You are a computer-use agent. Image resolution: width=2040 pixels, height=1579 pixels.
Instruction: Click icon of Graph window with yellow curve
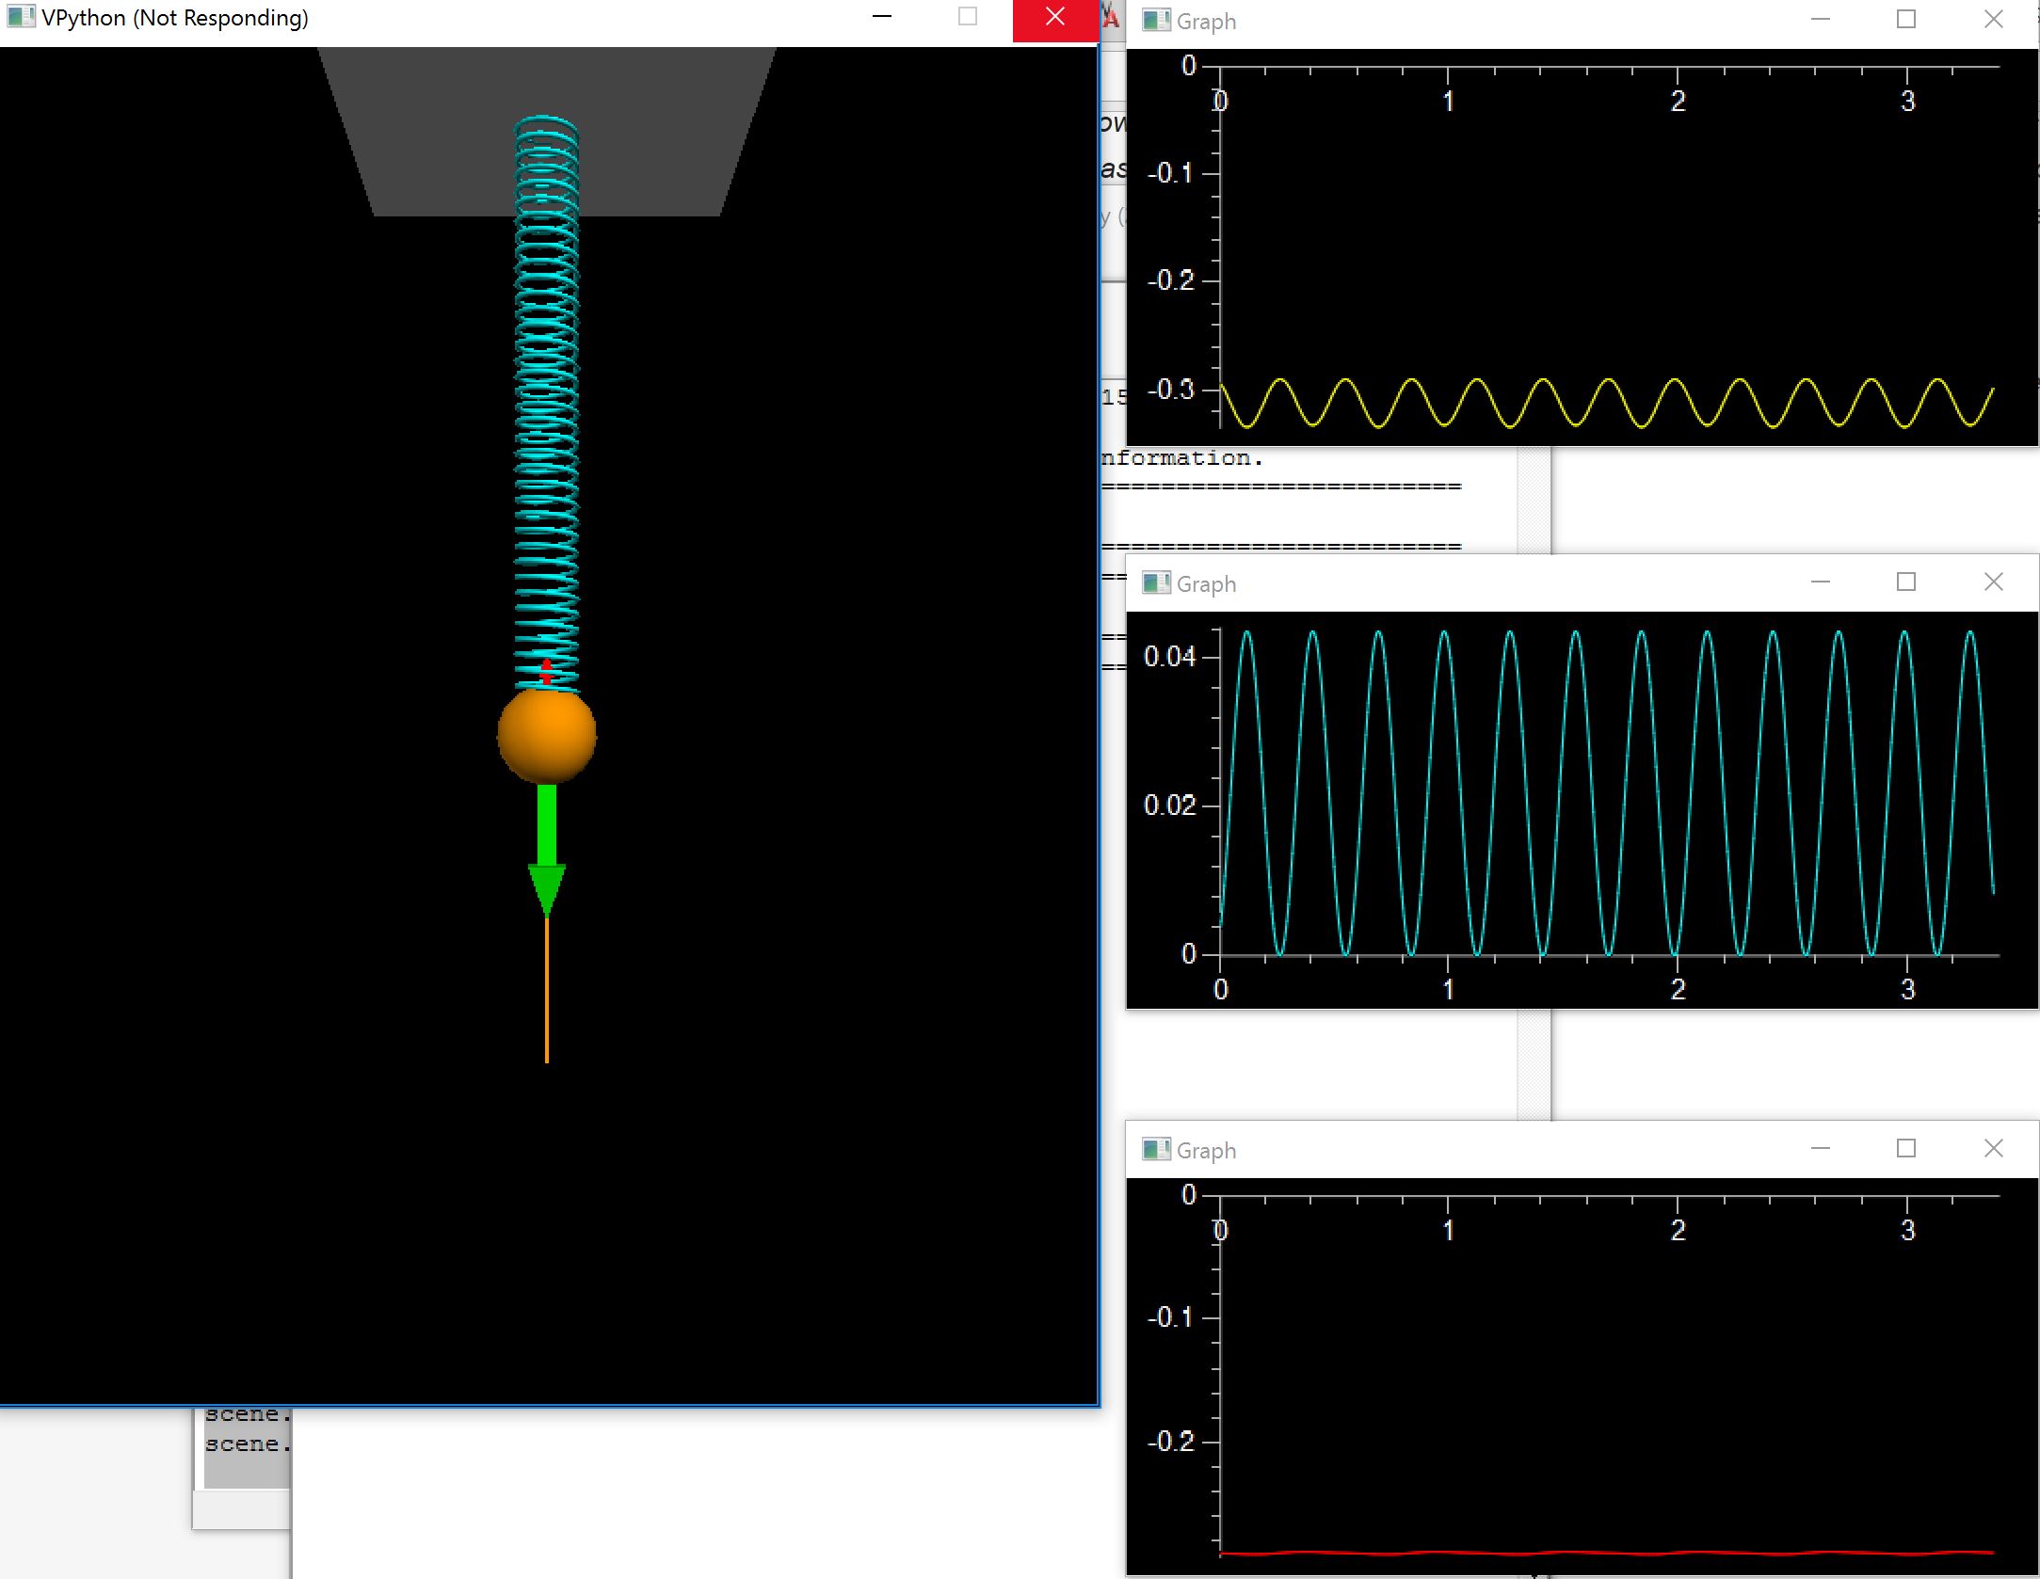pyautogui.click(x=1155, y=21)
